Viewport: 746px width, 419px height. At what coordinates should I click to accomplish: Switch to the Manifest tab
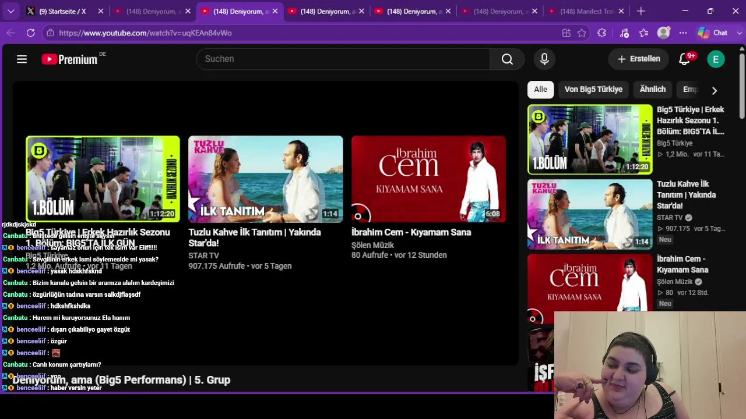pyautogui.click(x=586, y=11)
